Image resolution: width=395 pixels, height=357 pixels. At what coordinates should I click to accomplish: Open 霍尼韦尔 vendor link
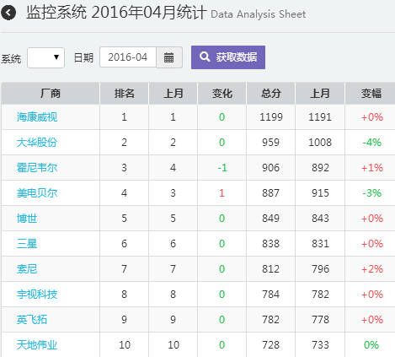tap(37, 168)
